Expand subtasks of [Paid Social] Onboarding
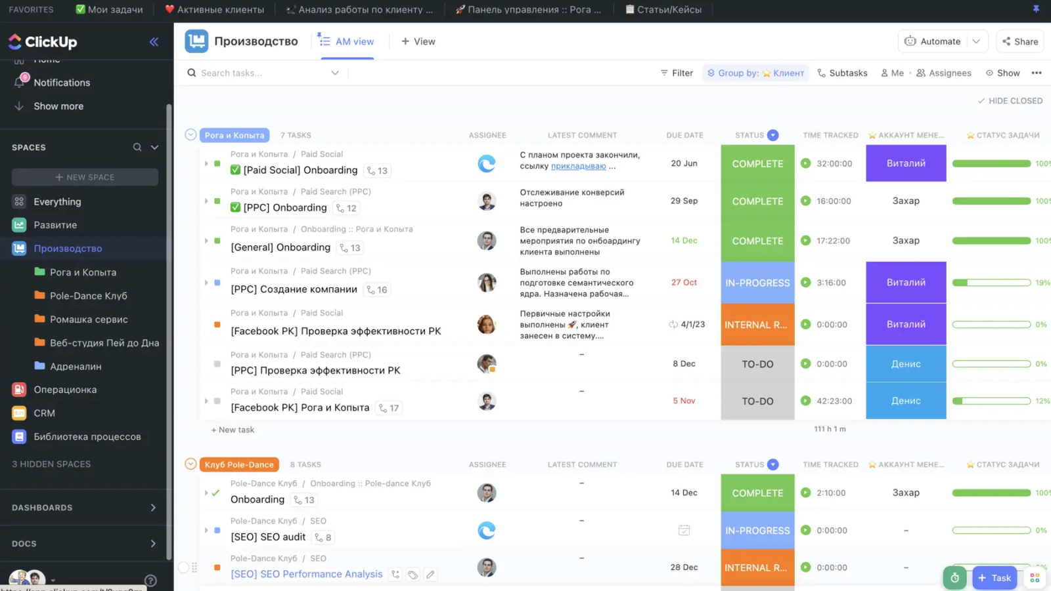 pos(206,163)
